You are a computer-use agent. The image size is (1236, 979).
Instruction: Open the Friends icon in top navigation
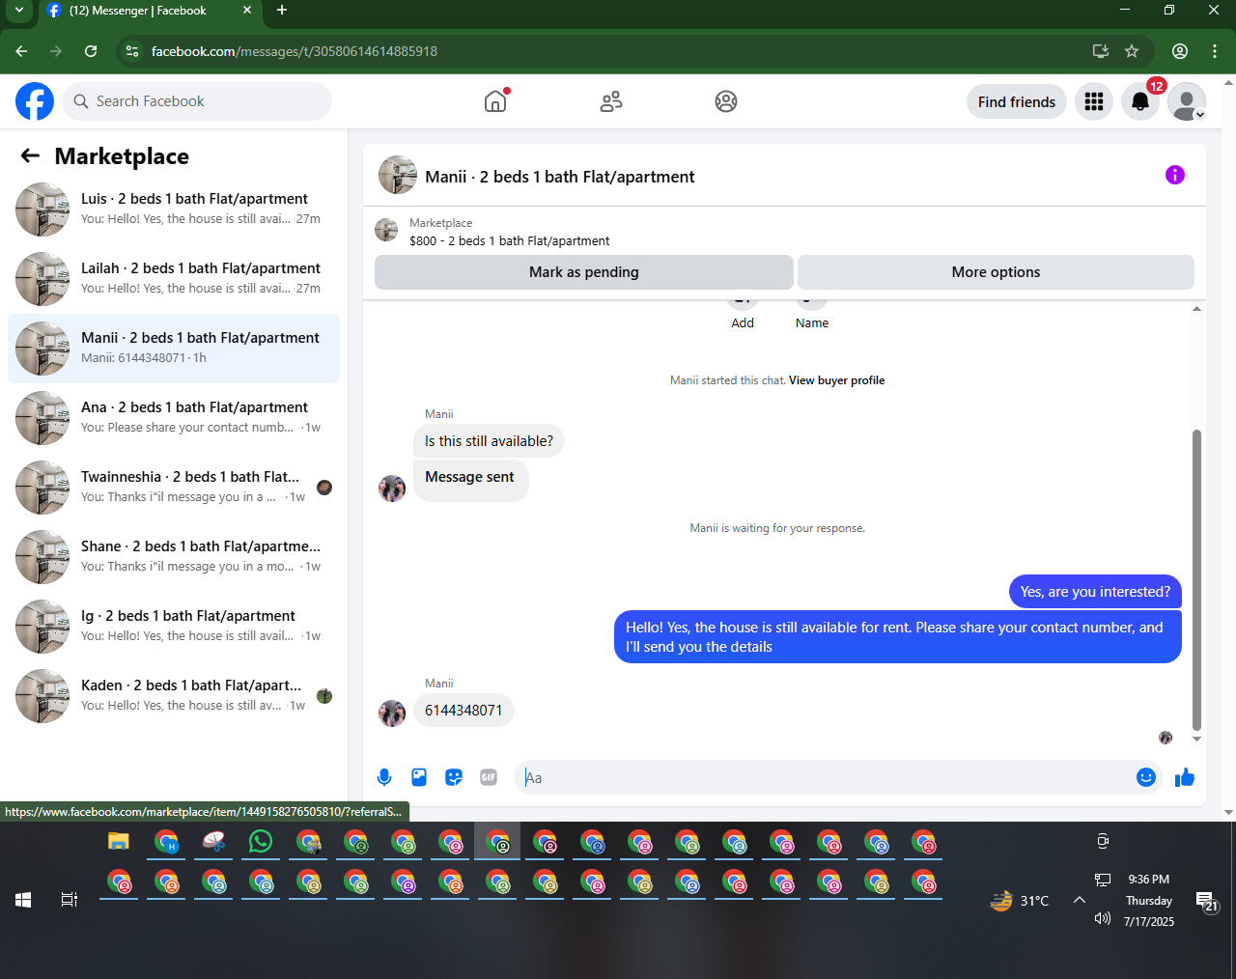[x=611, y=101]
